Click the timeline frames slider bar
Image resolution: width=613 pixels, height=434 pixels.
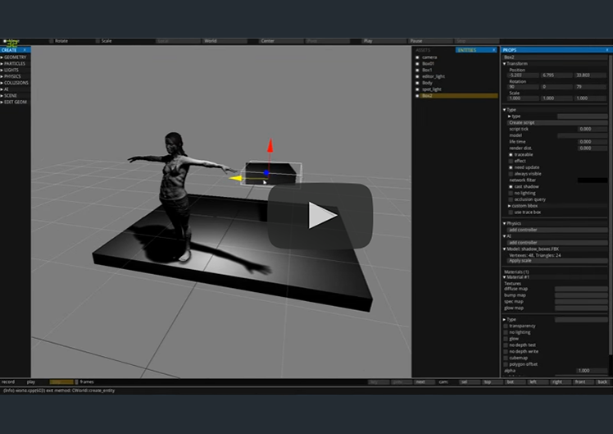click(x=61, y=382)
